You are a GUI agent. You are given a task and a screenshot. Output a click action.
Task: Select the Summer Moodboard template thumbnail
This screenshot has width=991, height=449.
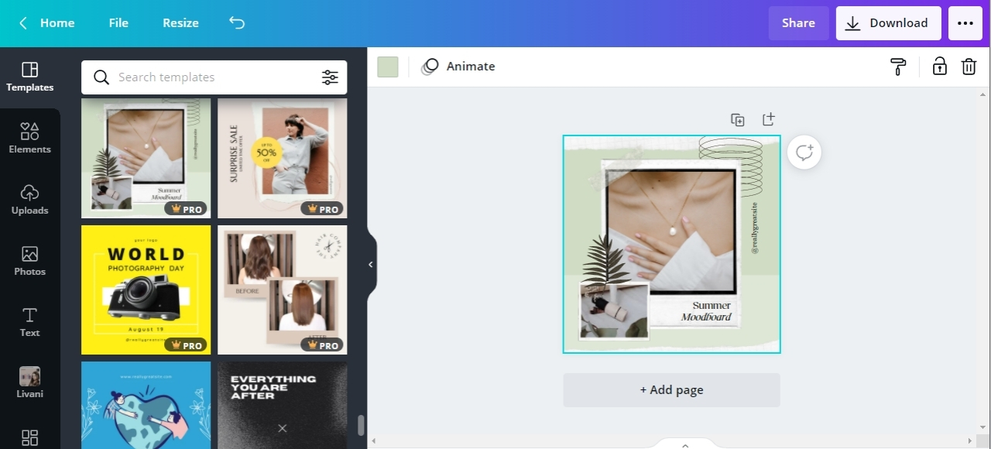click(x=146, y=158)
